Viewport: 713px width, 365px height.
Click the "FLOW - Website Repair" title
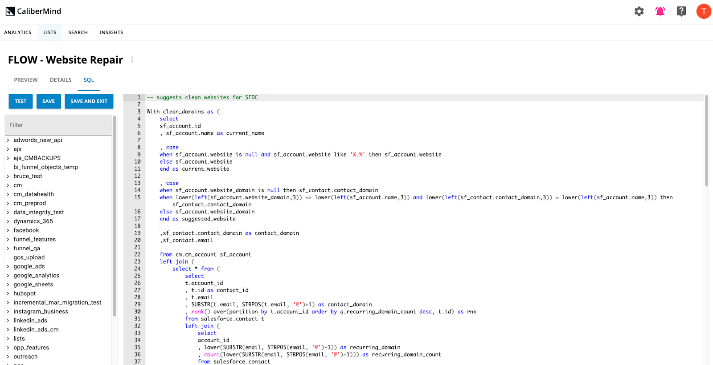[66, 60]
